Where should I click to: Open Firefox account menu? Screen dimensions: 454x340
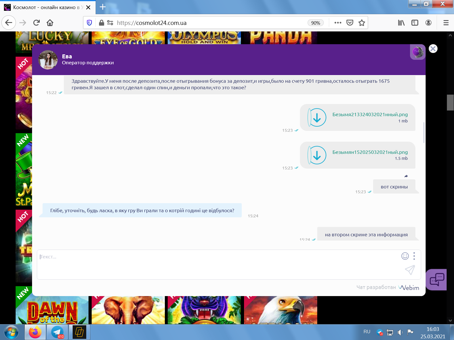[x=428, y=23]
